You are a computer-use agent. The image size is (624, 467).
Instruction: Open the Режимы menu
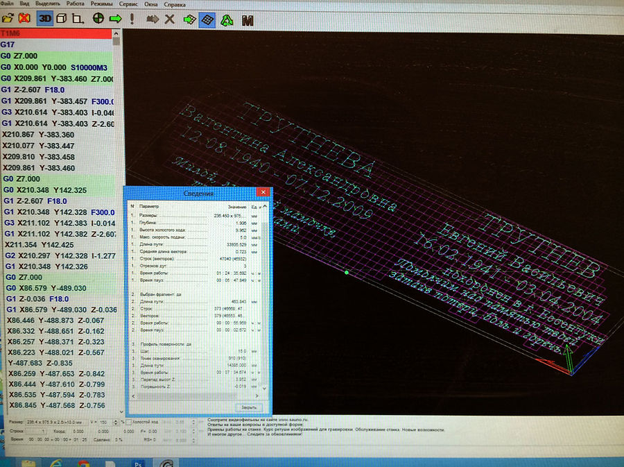[101, 4]
